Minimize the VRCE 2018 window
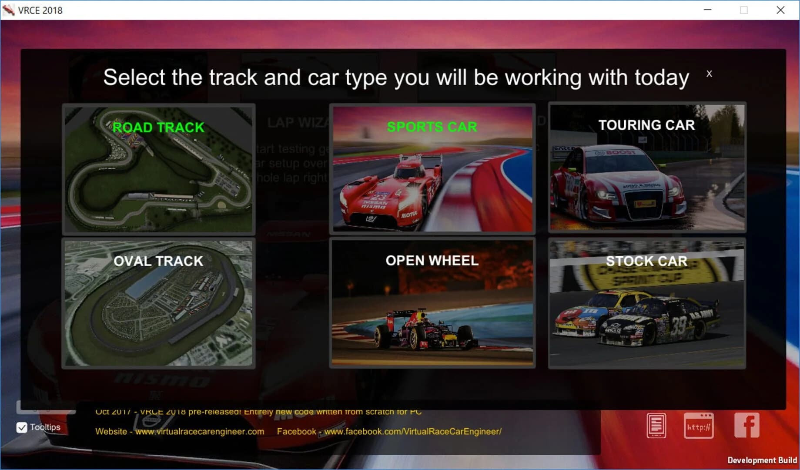Image resolution: width=800 pixels, height=470 pixels. pos(707,10)
